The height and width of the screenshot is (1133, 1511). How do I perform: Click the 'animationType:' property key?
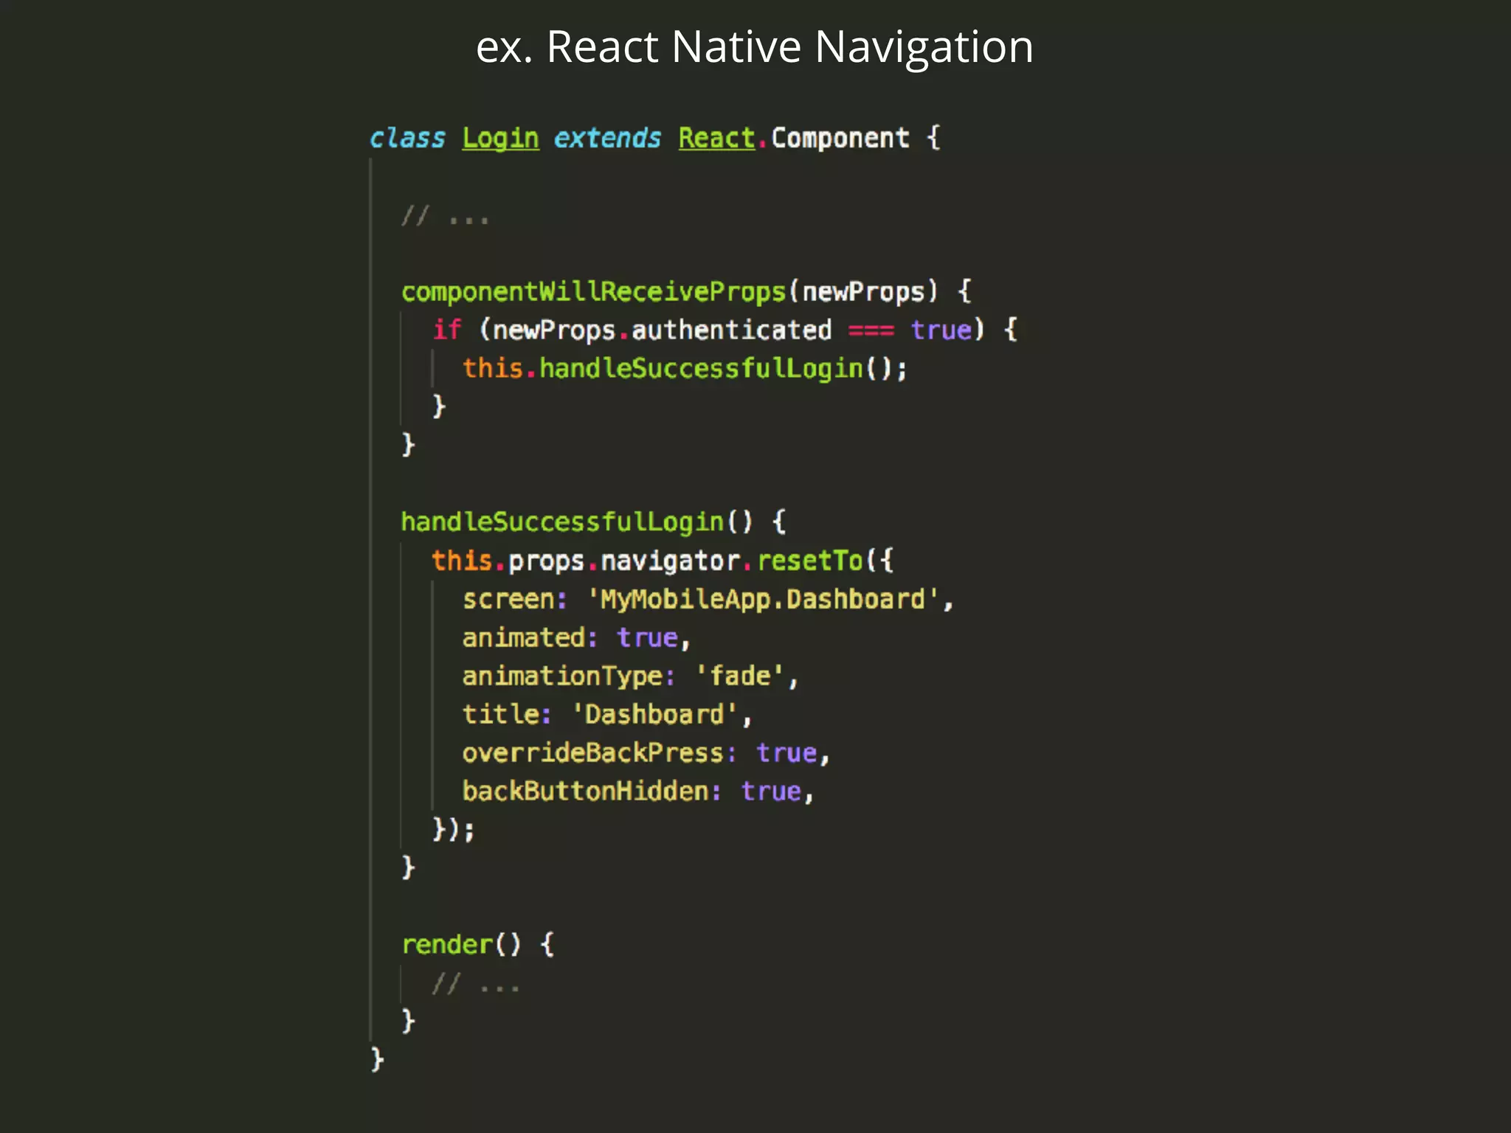[569, 676]
